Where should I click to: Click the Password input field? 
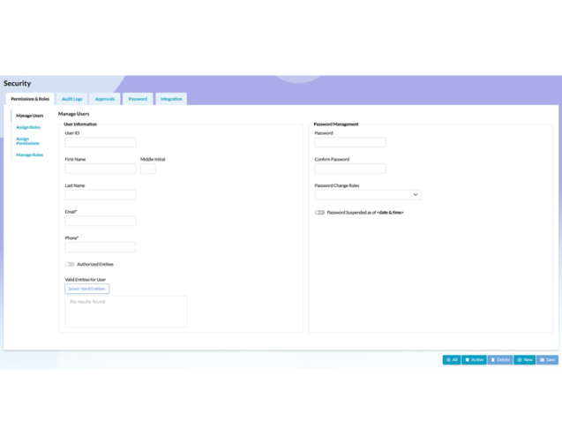click(350, 142)
